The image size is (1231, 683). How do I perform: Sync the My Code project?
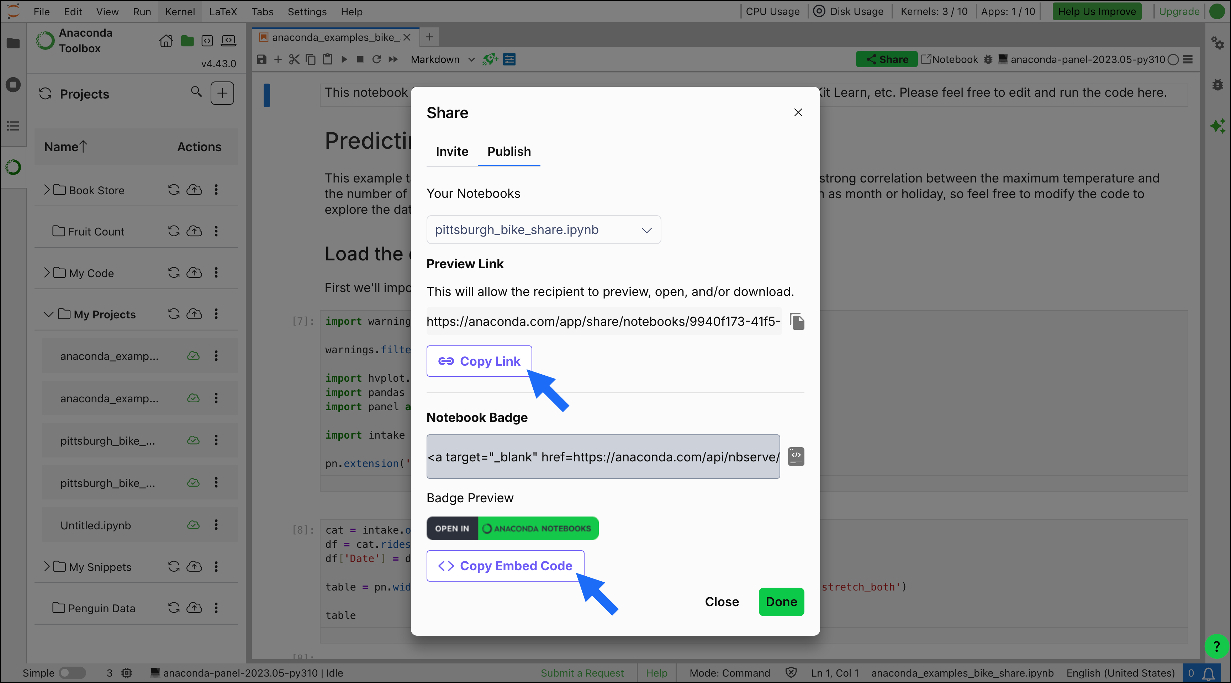click(174, 272)
